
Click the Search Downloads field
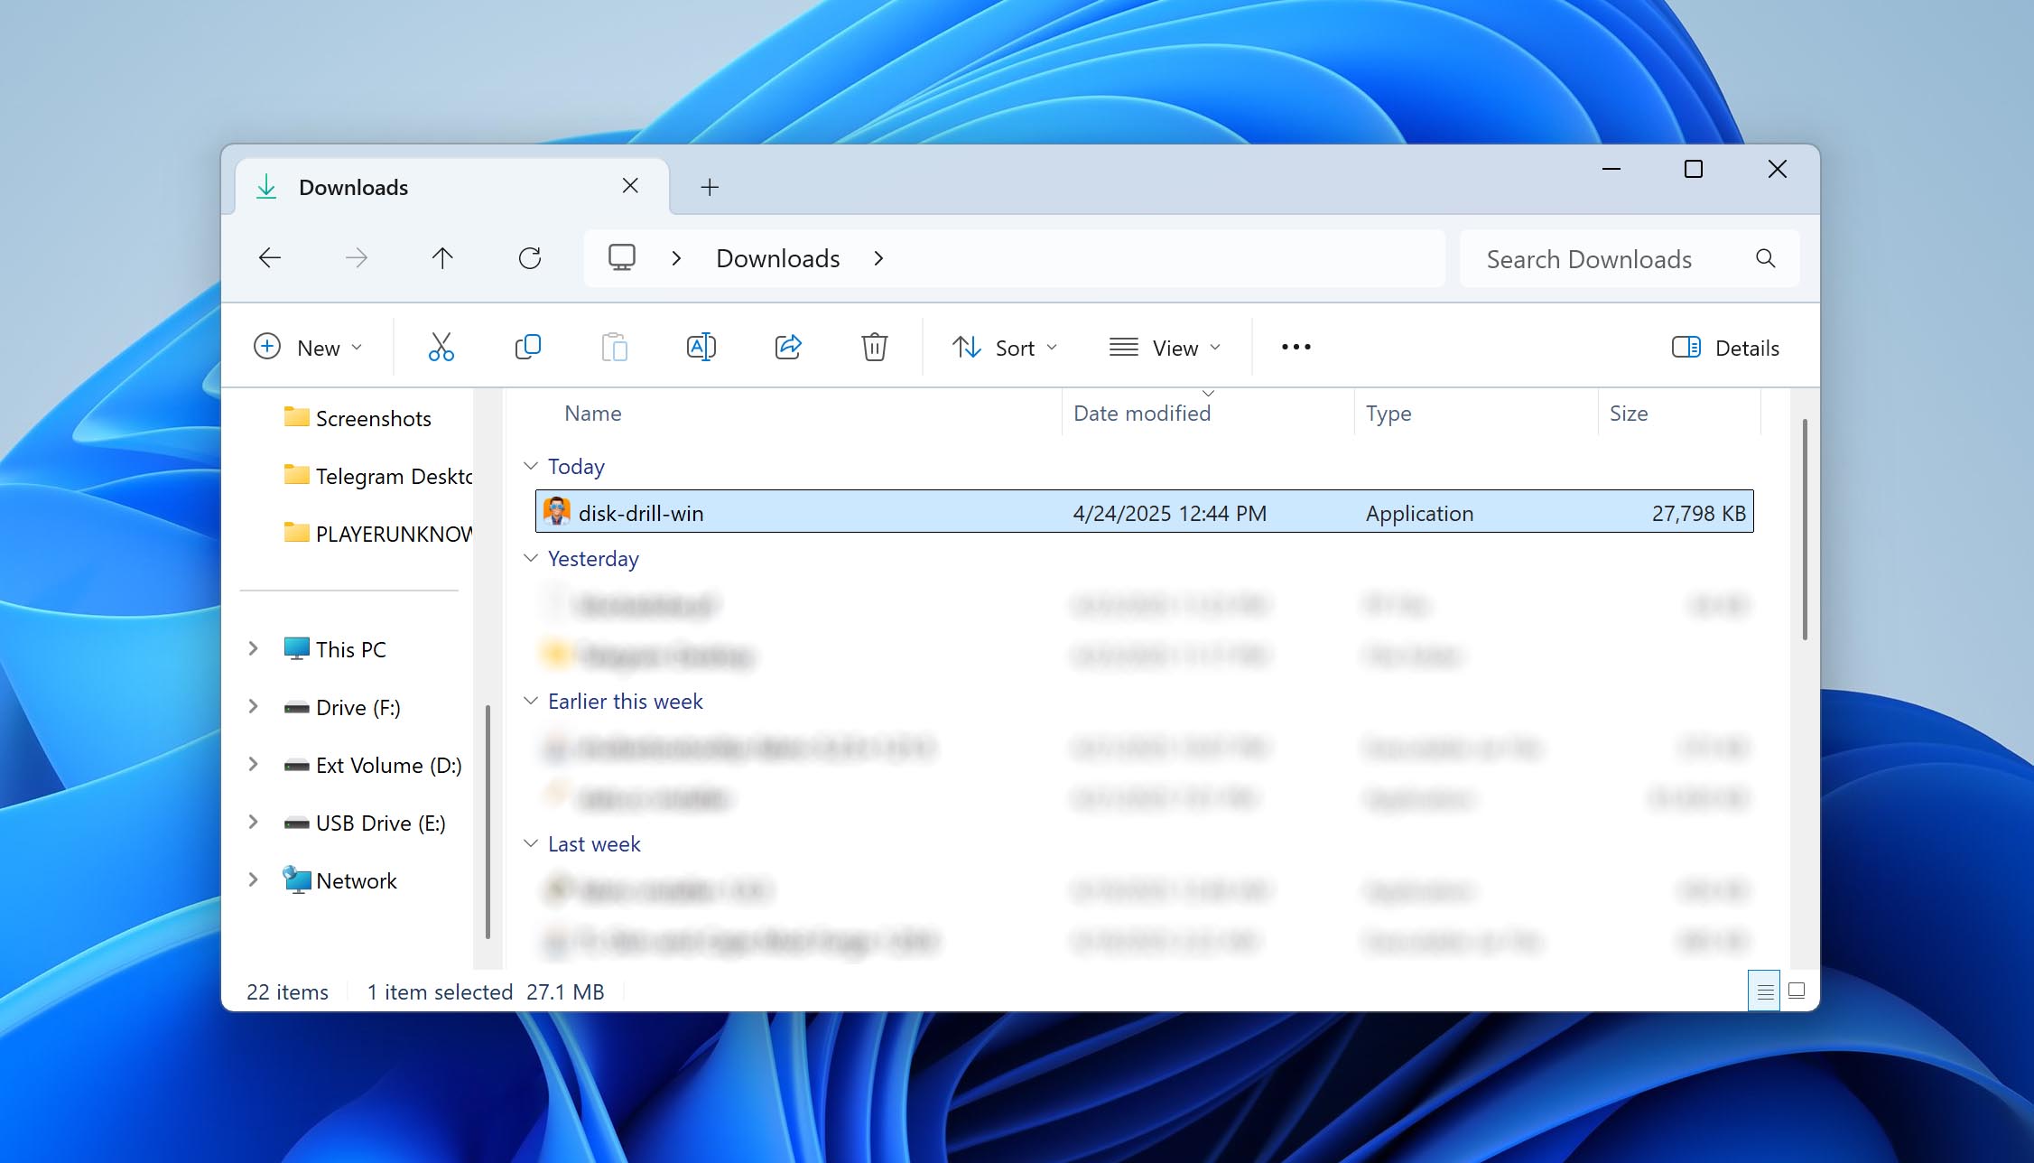pos(1629,259)
